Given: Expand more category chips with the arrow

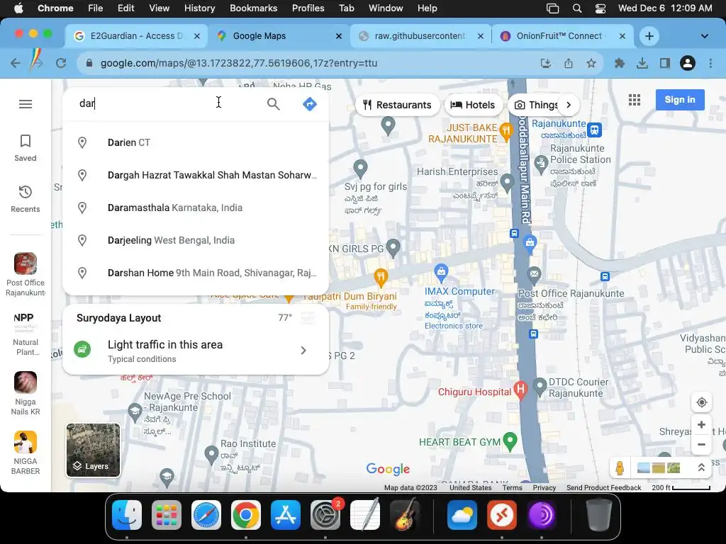Looking at the screenshot, I should 569,105.
